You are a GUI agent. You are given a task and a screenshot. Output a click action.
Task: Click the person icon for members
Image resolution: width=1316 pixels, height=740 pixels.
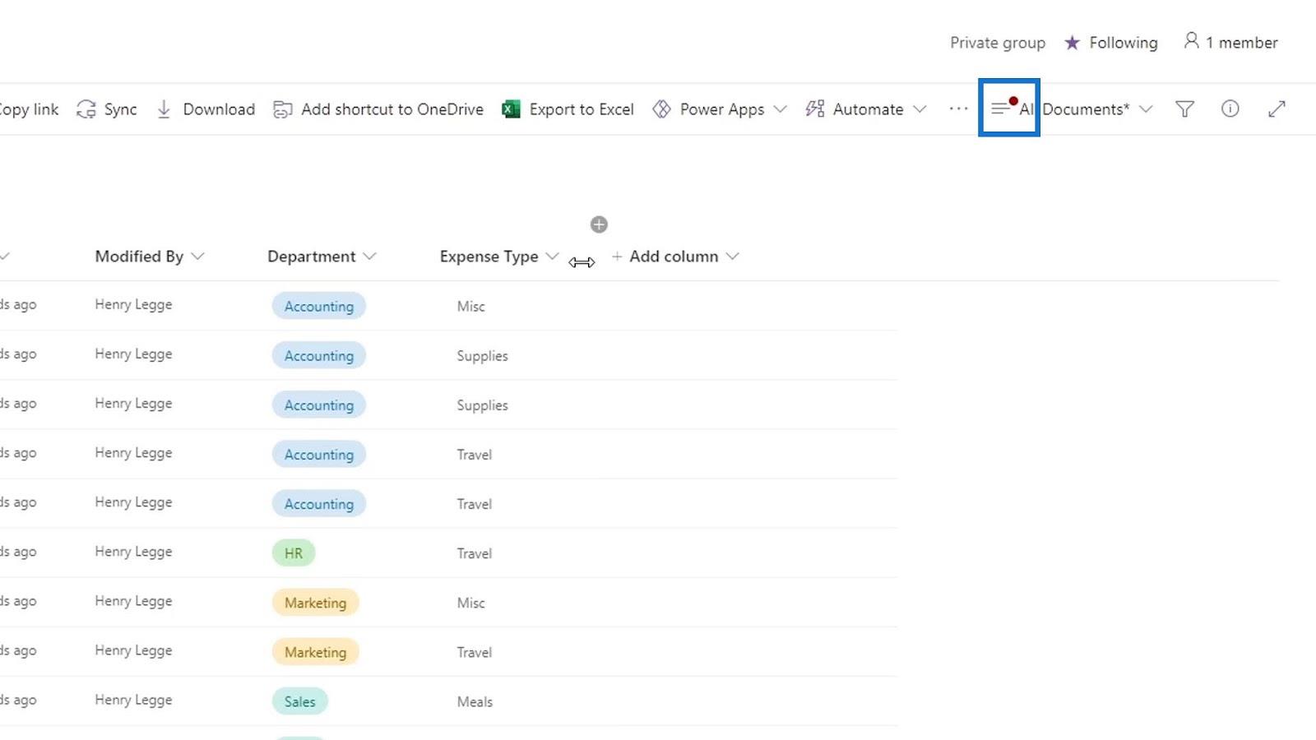pyautogui.click(x=1191, y=40)
